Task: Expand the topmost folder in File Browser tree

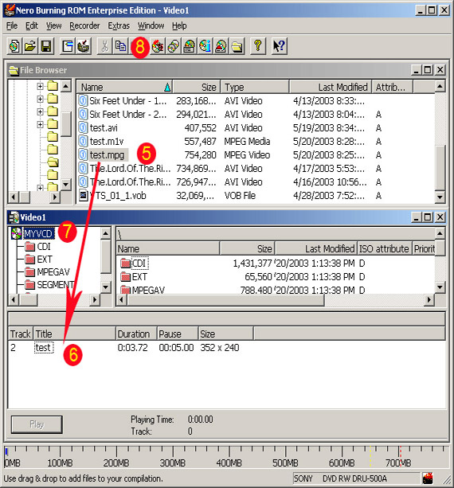Action: point(40,86)
